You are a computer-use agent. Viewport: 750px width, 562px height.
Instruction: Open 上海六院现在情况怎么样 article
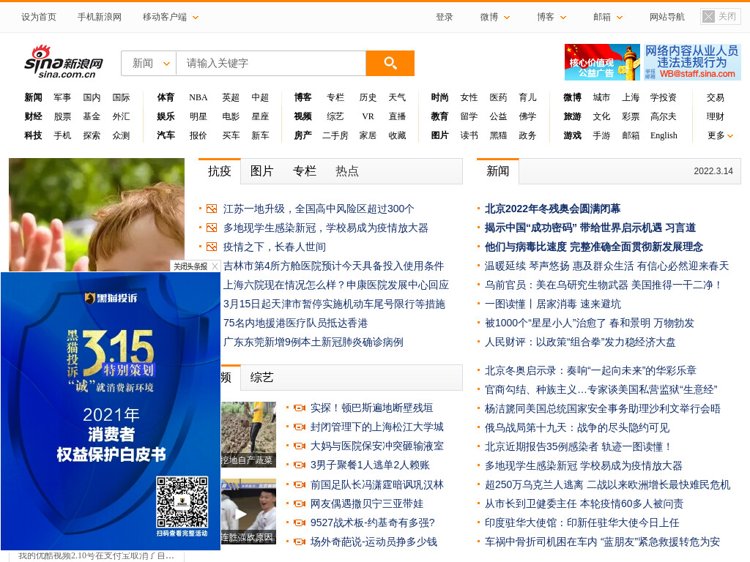click(335, 285)
